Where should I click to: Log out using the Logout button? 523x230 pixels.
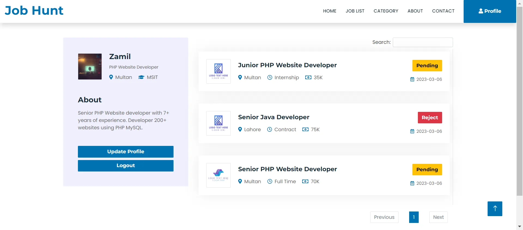[126, 166]
